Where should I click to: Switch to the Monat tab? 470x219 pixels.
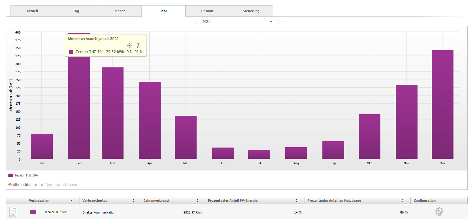[x=119, y=11]
